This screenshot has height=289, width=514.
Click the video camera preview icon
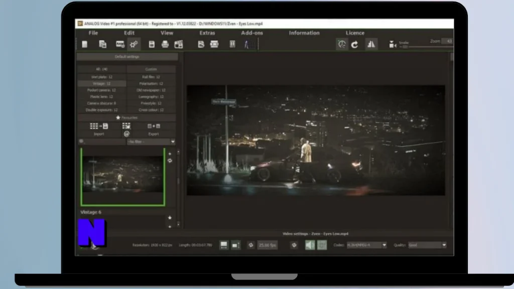coord(393,45)
